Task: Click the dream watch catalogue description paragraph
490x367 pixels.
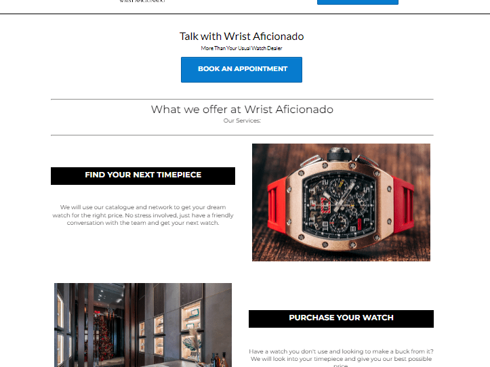Action: [x=143, y=215]
